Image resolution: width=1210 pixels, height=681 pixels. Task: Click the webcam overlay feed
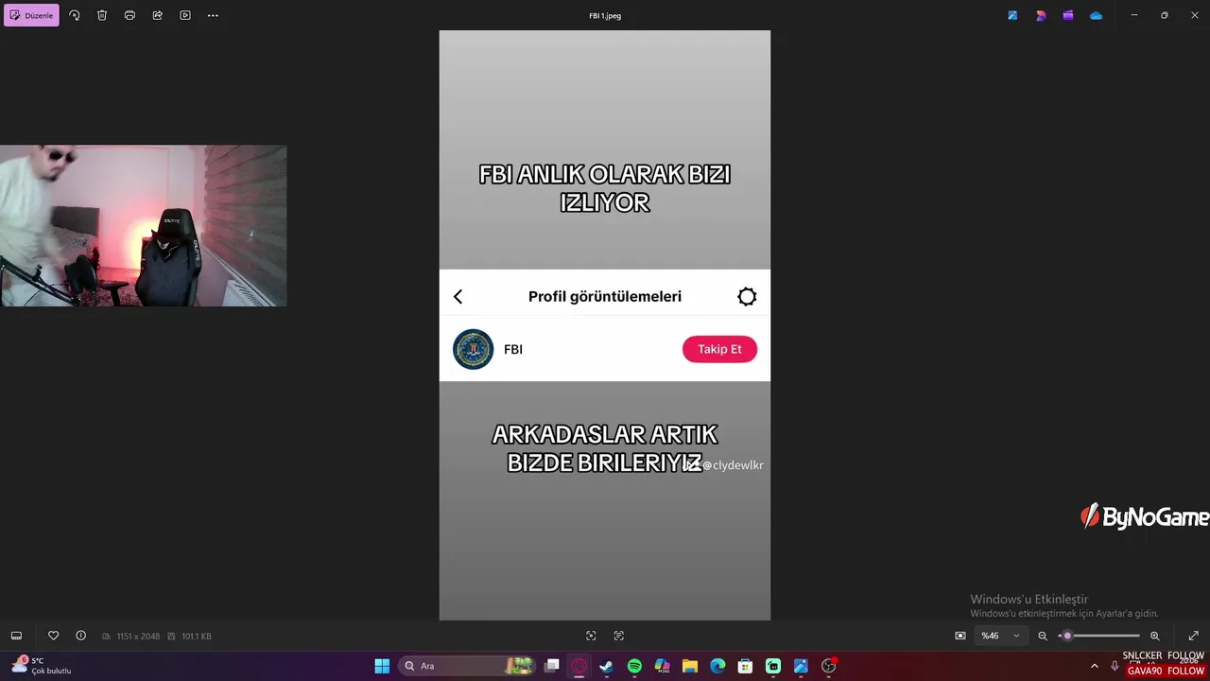143,226
